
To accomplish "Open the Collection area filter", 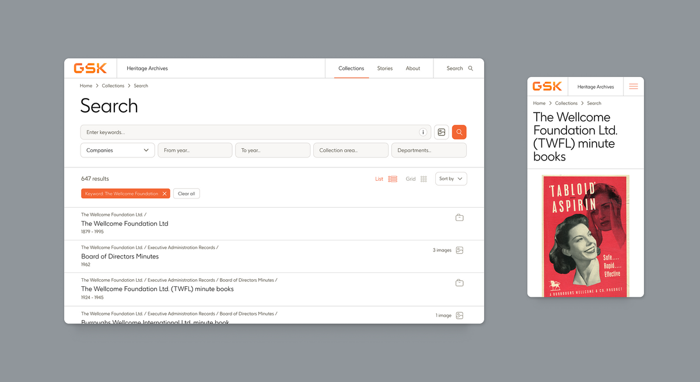I will (x=351, y=150).
